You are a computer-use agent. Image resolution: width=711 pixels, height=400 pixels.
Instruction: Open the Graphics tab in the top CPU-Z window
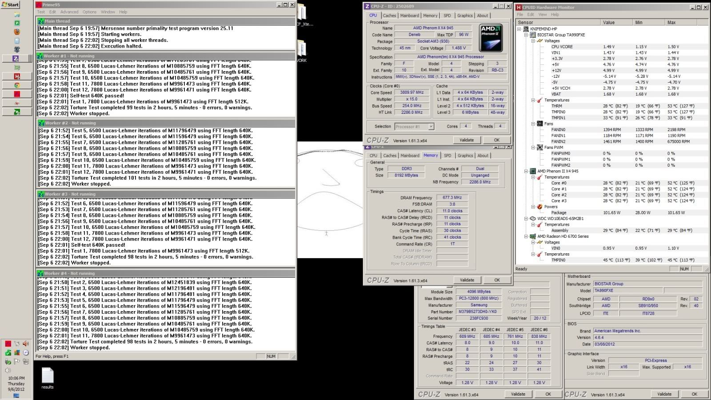(x=465, y=16)
